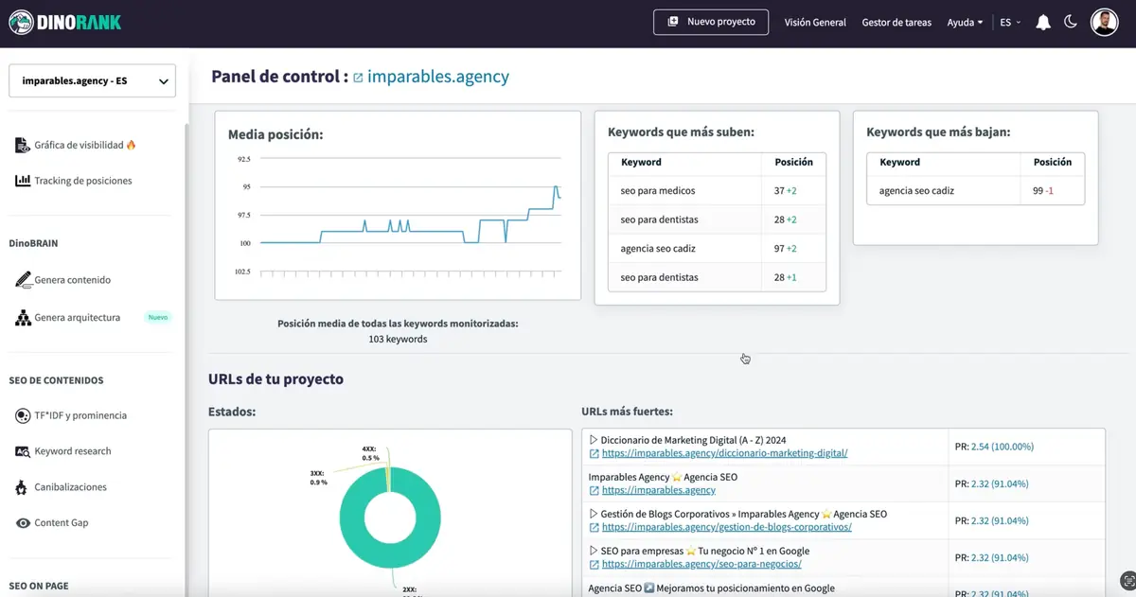Click the Gráfica de visibilidad icon
This screenshot has height=597, width=1136.
(x=23, y=145)
